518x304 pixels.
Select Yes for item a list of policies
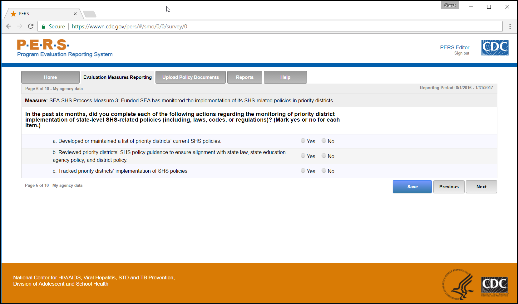pos(303,141)
